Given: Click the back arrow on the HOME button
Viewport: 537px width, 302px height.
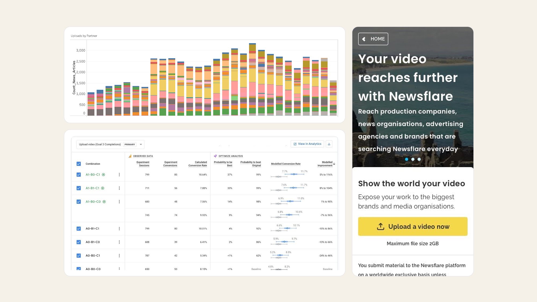Looking at the screenshot, I should [x=364, y=39].
